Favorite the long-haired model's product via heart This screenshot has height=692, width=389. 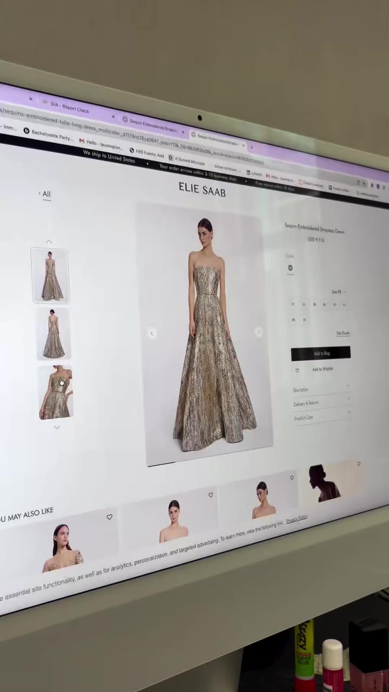(x=110, y=517)
